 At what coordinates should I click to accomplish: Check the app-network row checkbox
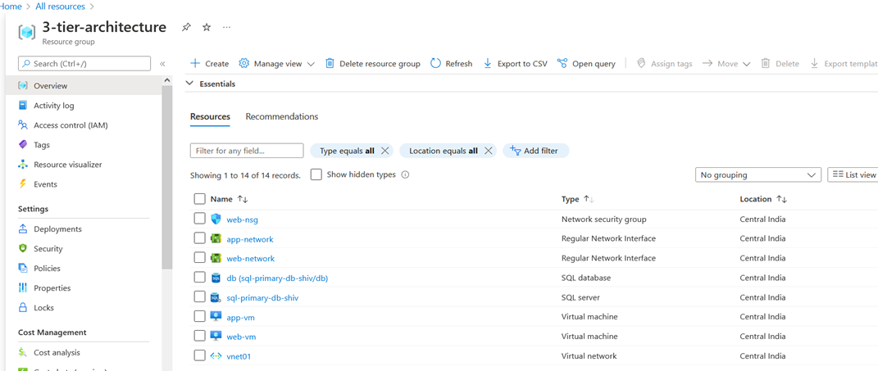click(200, 238)
